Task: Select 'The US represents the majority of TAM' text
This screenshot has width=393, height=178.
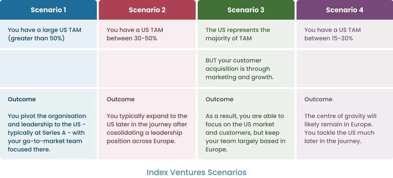Action: 237,34
